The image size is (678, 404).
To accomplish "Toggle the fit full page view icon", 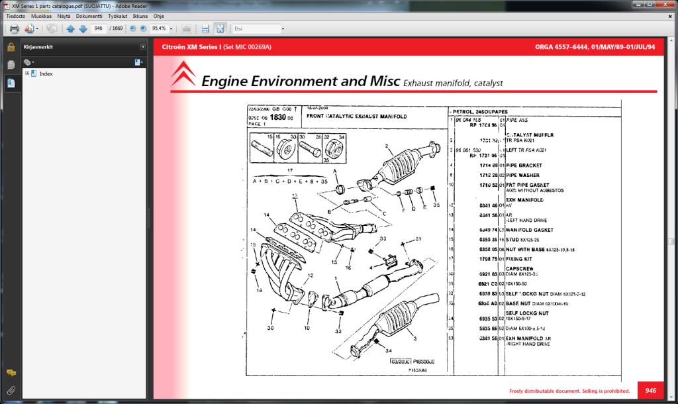I will [x=220, y=29].
